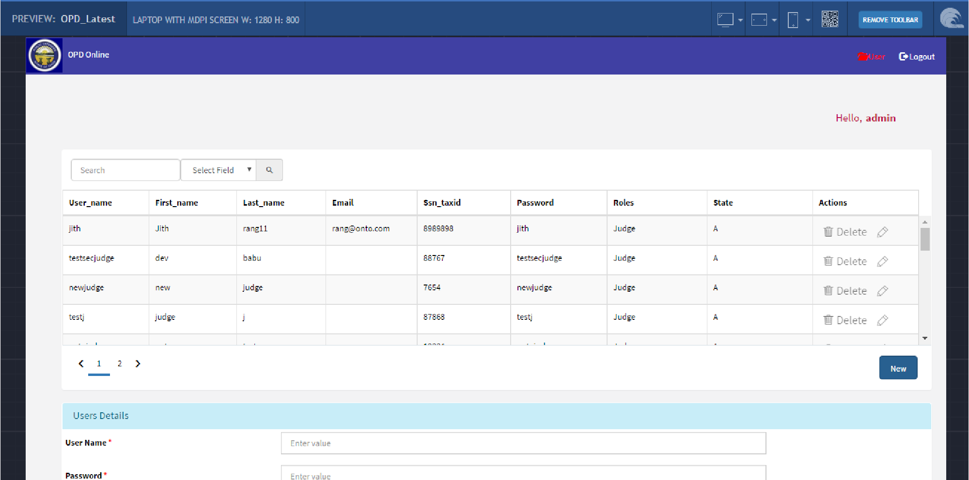Expand the phone device size dropdown arrow

pyautogui.click(x=808, y=20)
